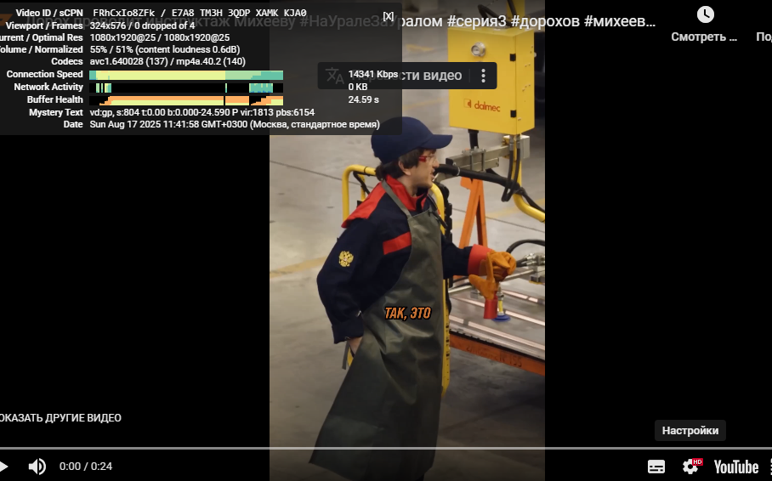
Task: Open the video title link at top
Action: coord(341,21)
